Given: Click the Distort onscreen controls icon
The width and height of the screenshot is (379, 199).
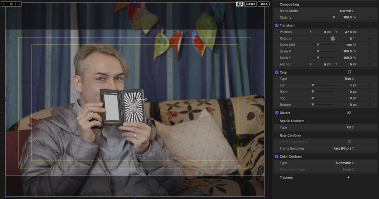Looking at the screenshot, I should tap(349, 113).
